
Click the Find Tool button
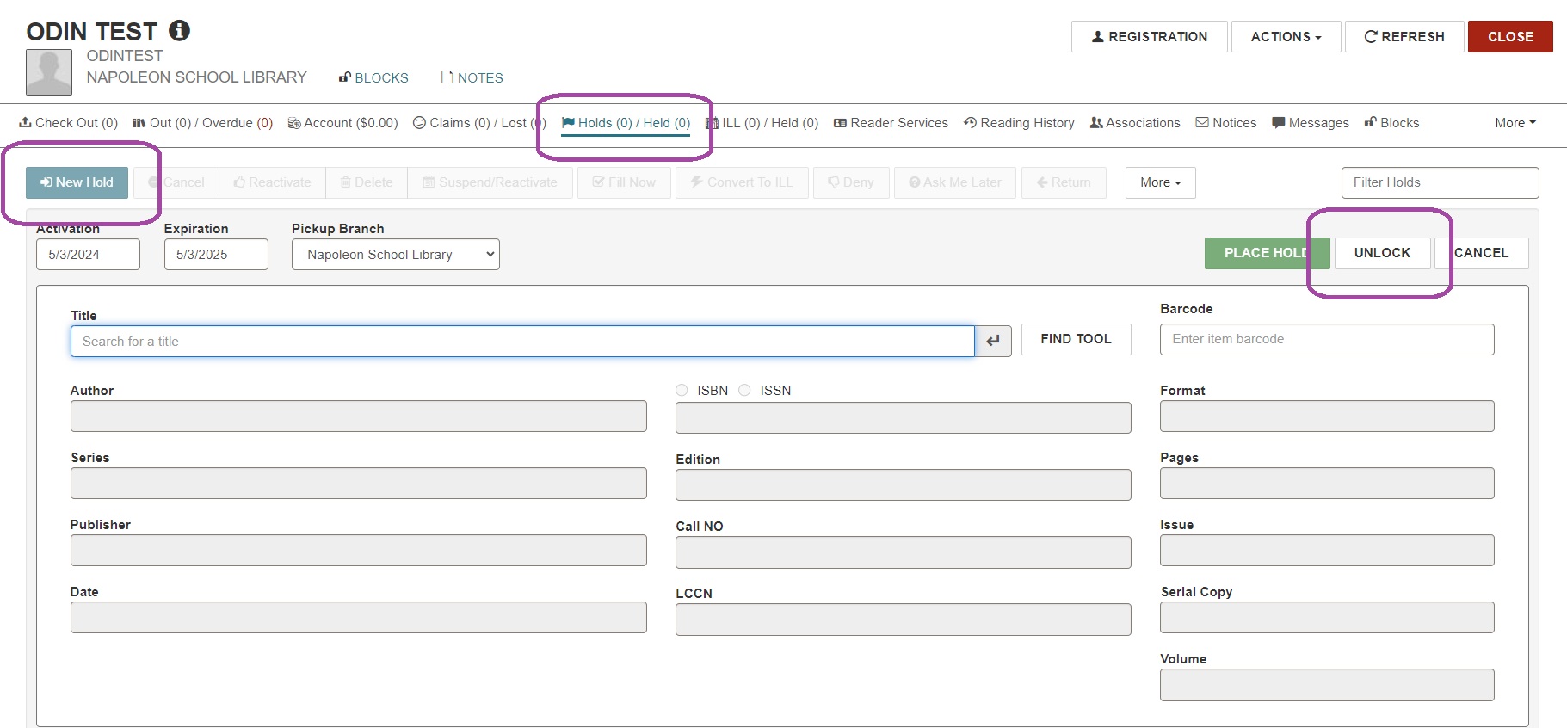(1076, 339)
